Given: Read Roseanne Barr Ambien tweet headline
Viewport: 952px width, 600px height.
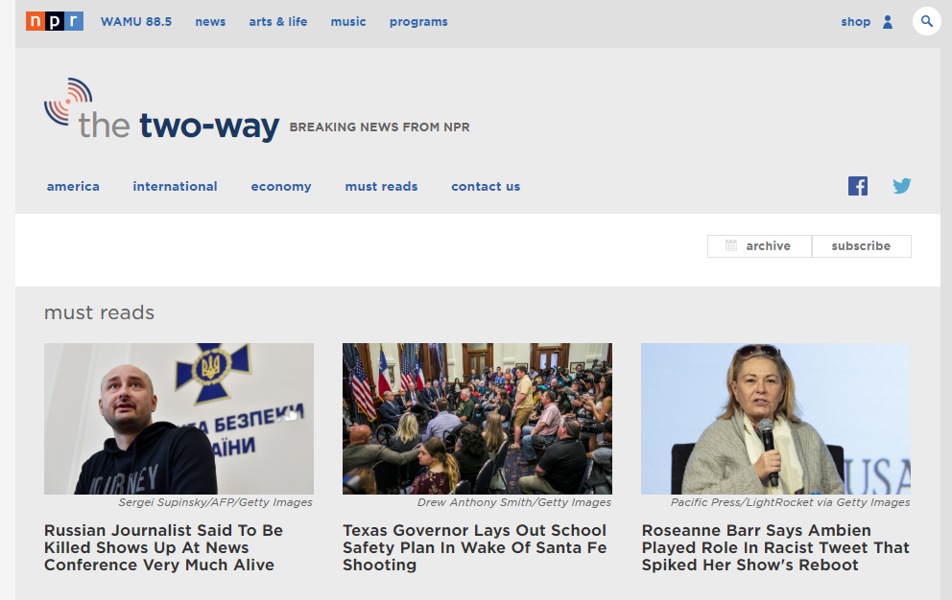Looking at the screenshot, I should point(775,547).
